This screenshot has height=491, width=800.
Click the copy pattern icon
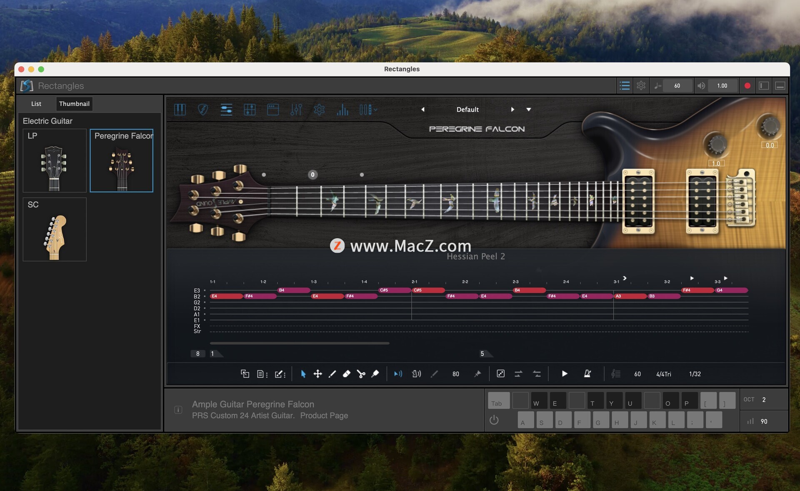(x=245, y=374)
